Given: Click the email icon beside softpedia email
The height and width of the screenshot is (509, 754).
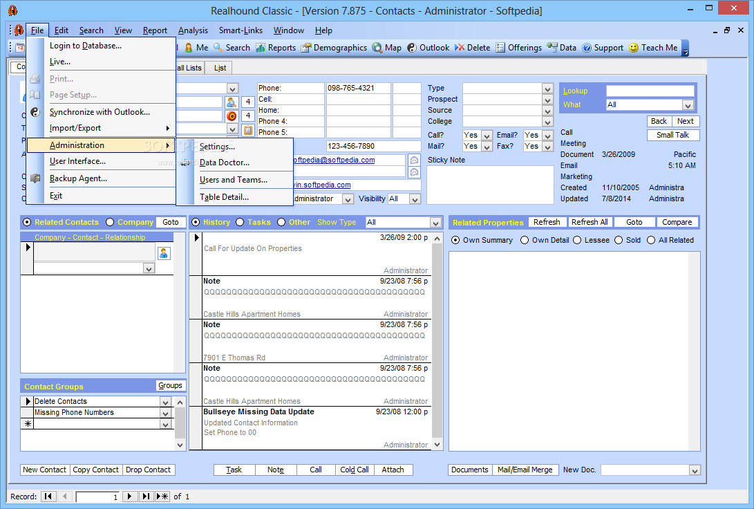Looking at the screenshot, I should click(414, 160).
